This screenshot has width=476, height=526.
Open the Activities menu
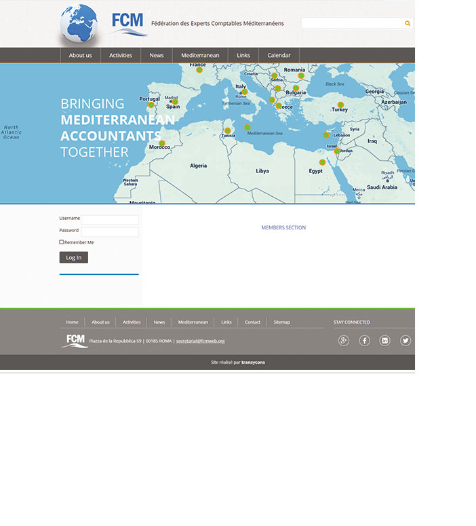pos(121,56)
